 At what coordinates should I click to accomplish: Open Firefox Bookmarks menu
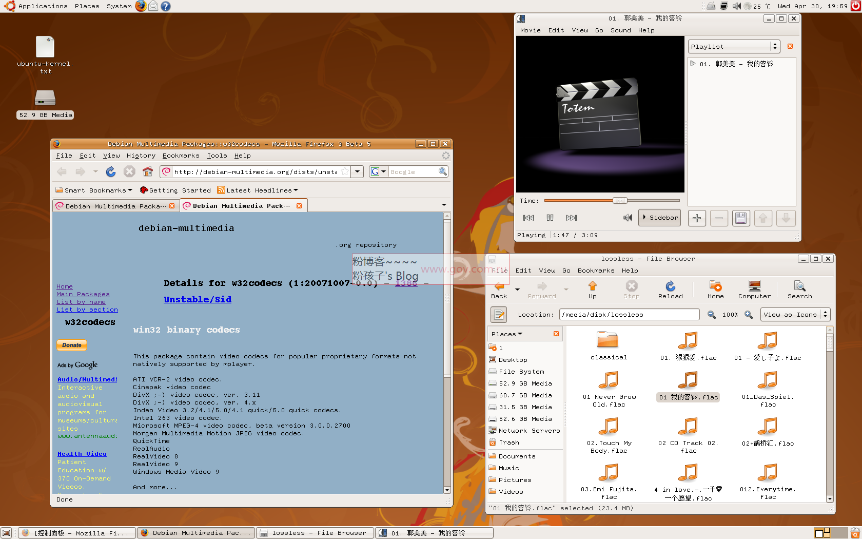(x=181, y=156)
